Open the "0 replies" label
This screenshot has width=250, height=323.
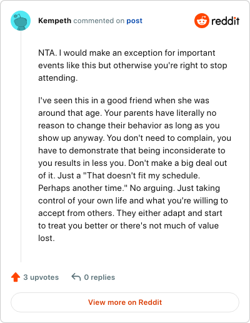(99, 277)
